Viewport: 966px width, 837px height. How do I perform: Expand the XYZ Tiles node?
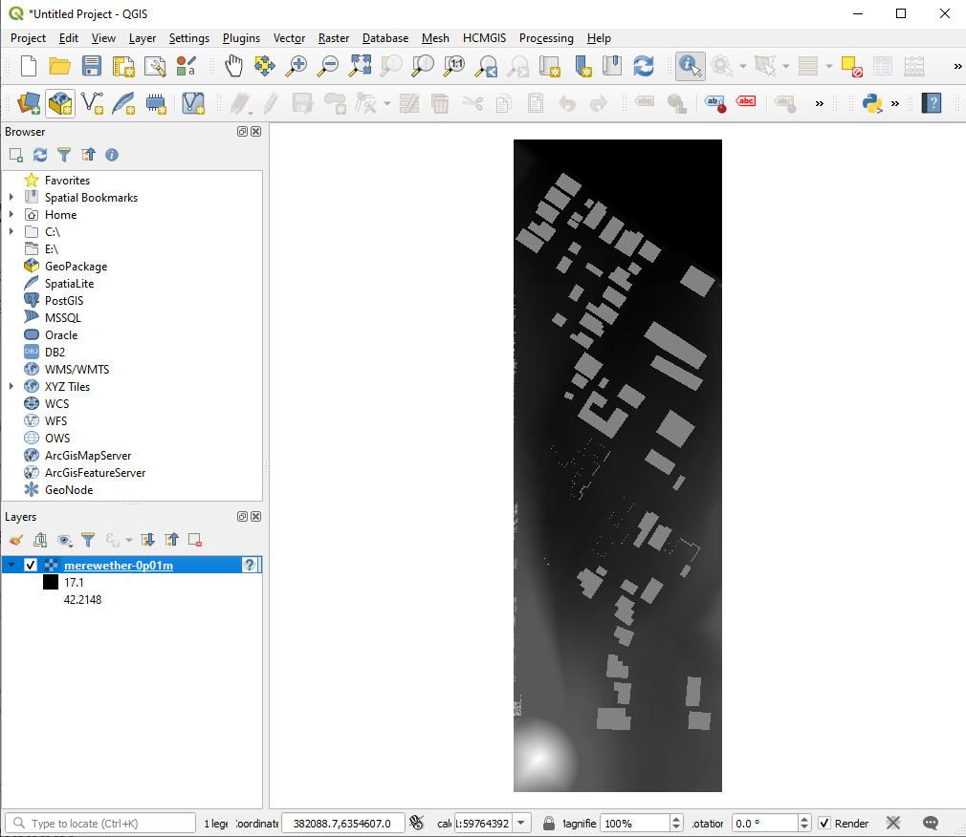point(11,387)
